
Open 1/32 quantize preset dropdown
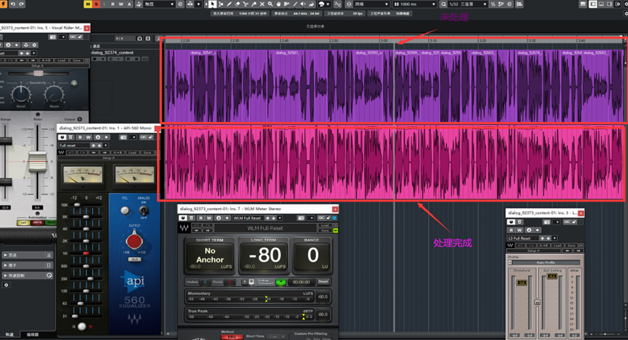[x=484, y=4]
